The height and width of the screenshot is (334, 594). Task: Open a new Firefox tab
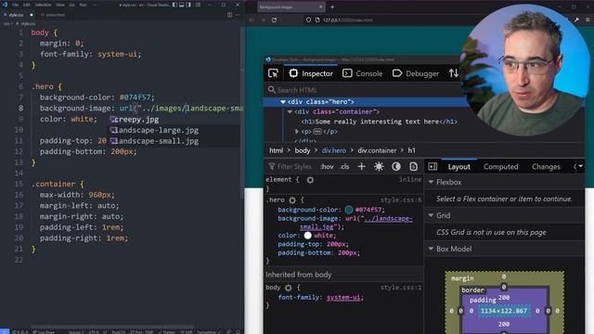(332, 6)
